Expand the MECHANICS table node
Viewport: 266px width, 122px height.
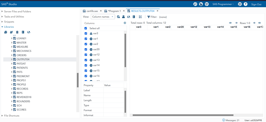[x=12, y=51]
